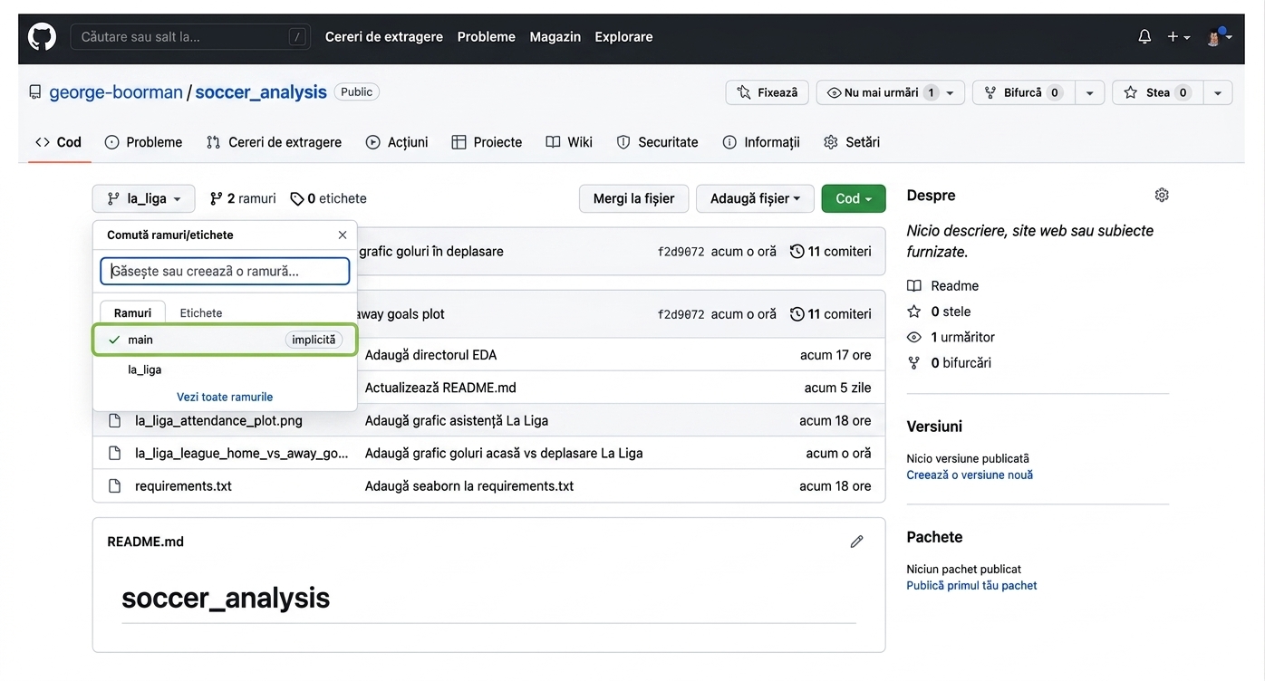Open the GitHub home logo
Screen dimensions: 1265x681
tap(42, 37)
